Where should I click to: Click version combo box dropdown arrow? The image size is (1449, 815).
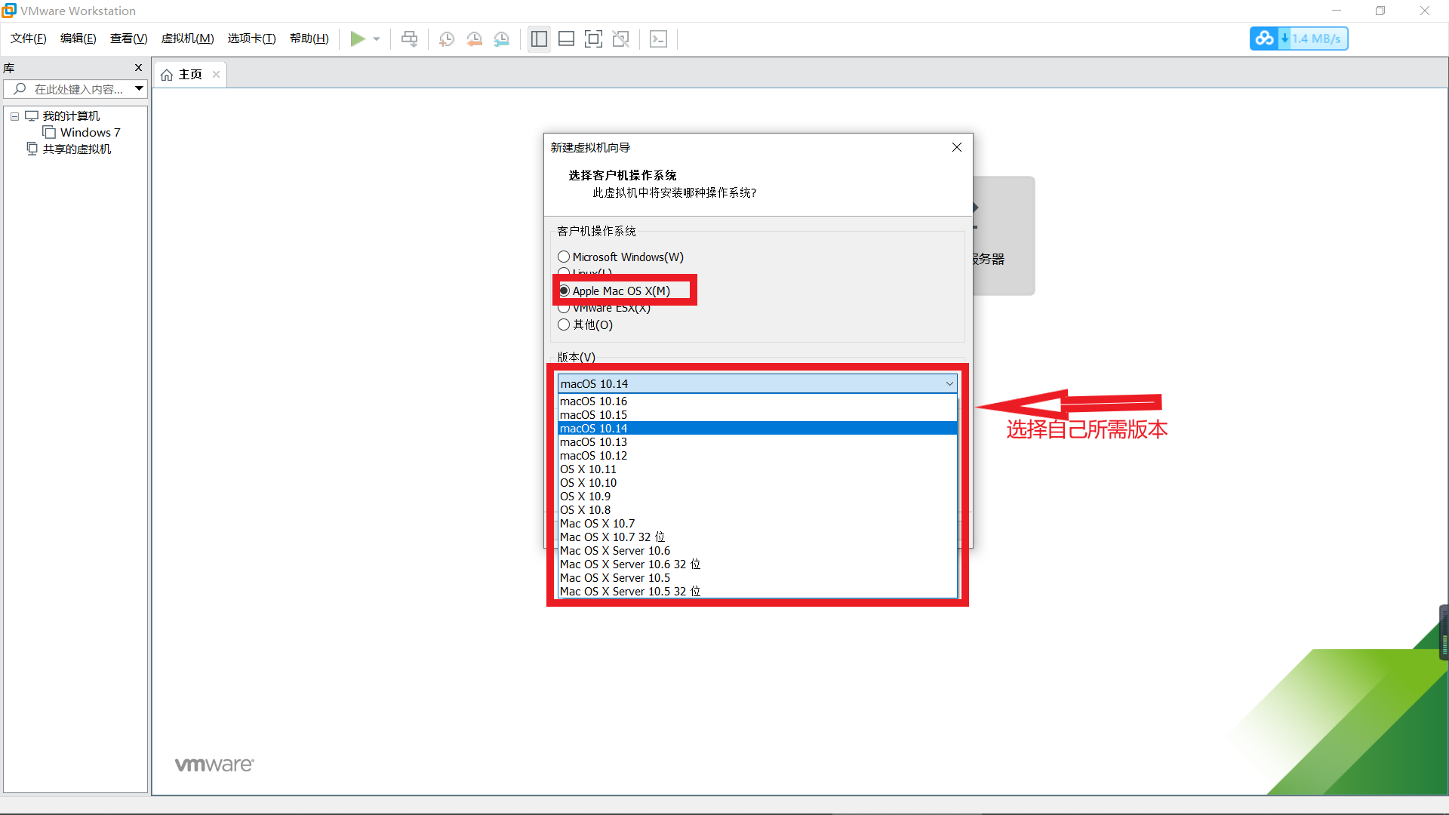pyautogui.click(x=949, y=383)
